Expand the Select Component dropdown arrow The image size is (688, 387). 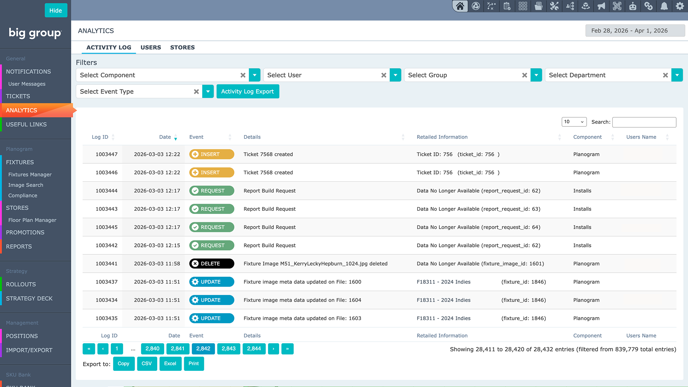pyautogui.click(x=255, y=75)
